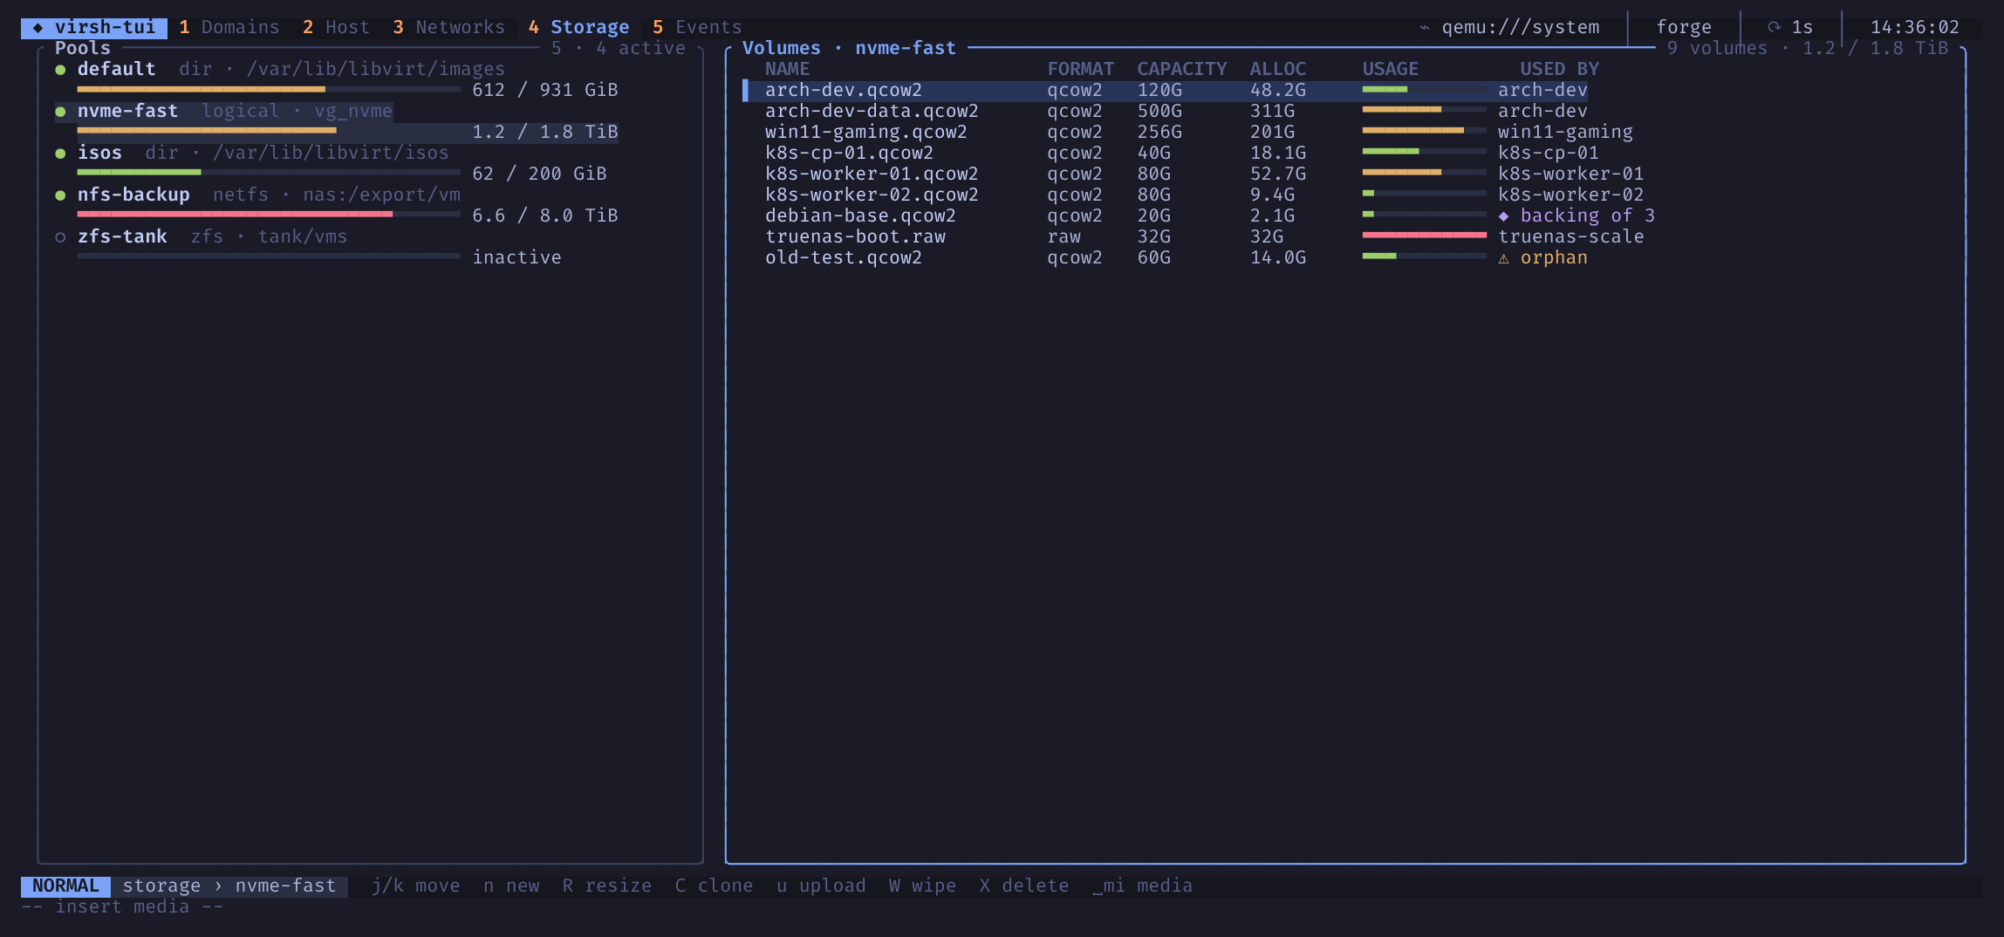Screen dimensions: 2004x937
Task: Click the 'raw' format cell
Action: [1064, 237]
